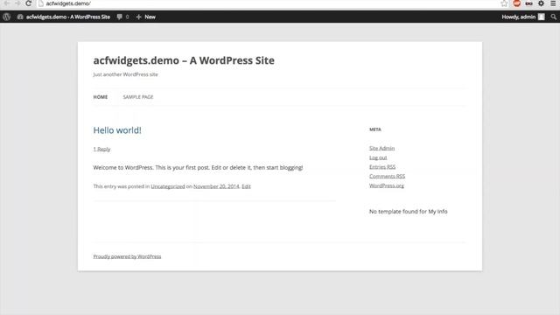Click 'Just another WordPress site' tagline

[x=125, y=74]
